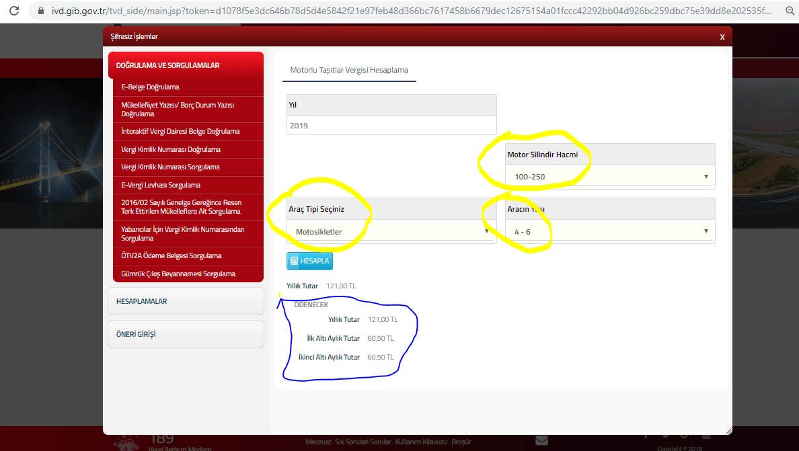Close the Şifresiz İşlemler dialog
The height and width of the screenshot is (451, 799).
(x=722, y=37)
